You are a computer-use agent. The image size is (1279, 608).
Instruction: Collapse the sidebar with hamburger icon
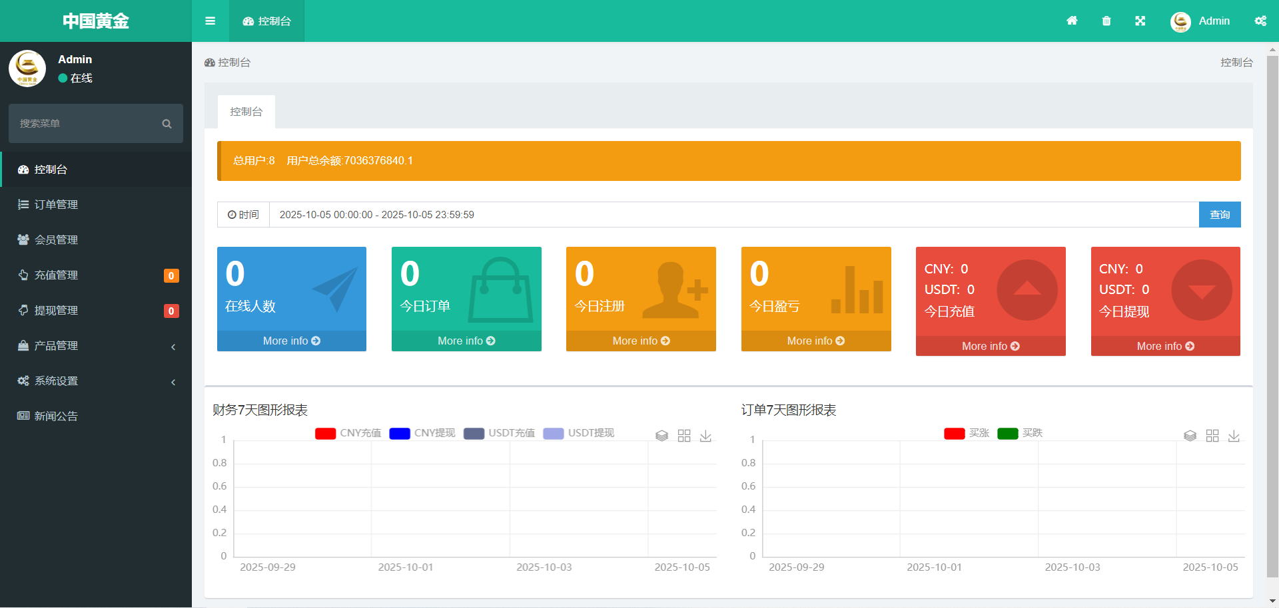tap(210, 21)
